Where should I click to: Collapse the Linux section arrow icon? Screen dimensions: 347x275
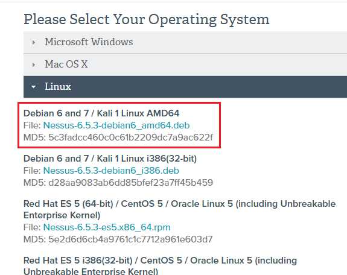[33, 87]
